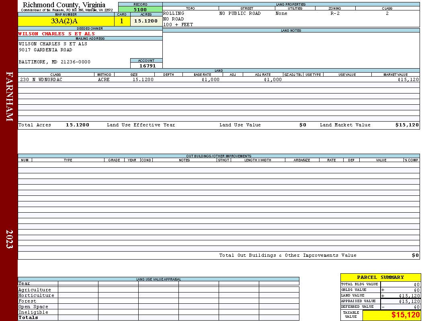422x321 pixels.
Task: Select zoning value R-2
Action: point(335,13)
